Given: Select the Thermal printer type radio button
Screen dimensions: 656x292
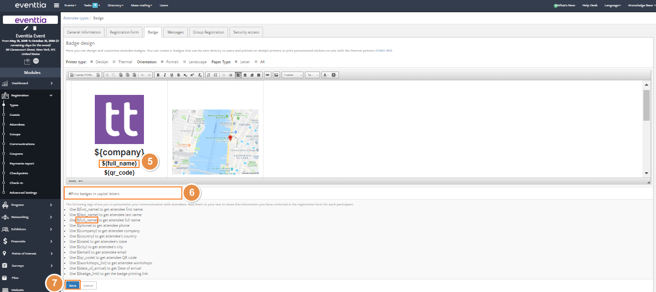Looking at the screenshot, I should point(114,62).
